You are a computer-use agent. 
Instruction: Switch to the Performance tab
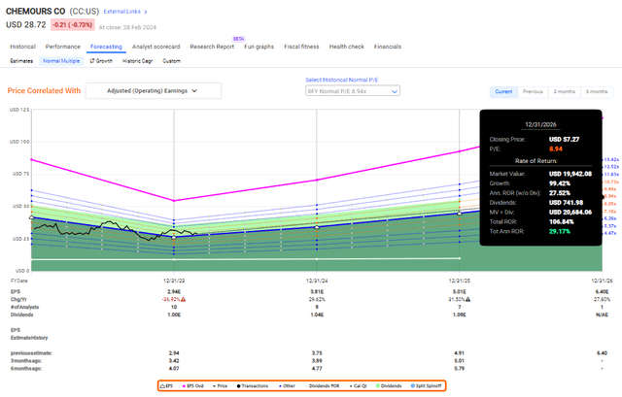62,47
